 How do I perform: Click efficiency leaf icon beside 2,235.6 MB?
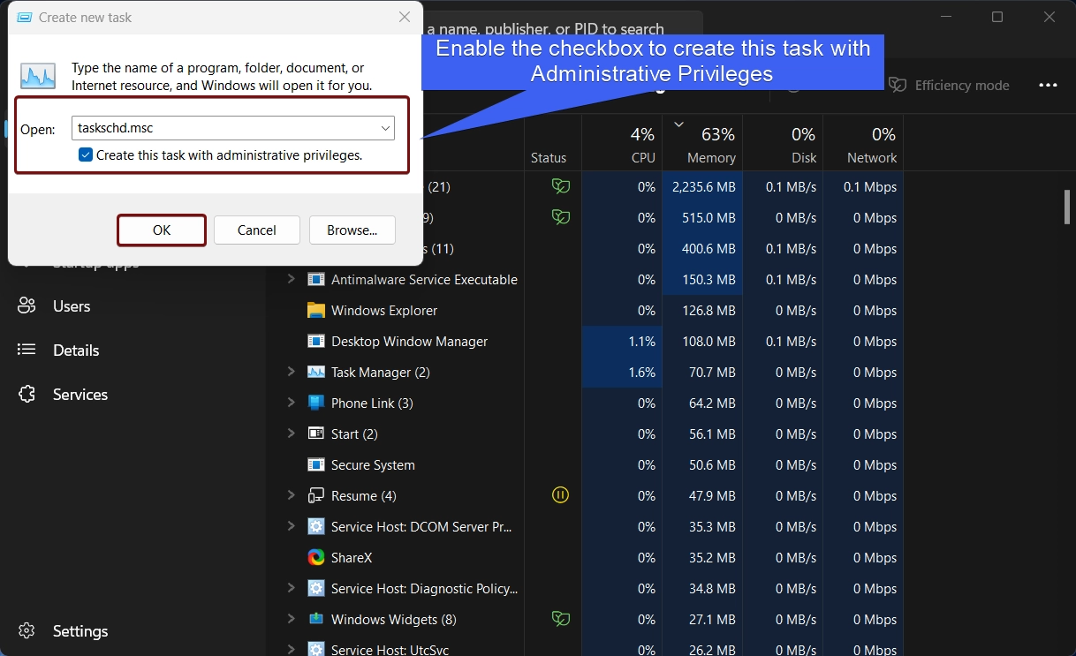560,186
